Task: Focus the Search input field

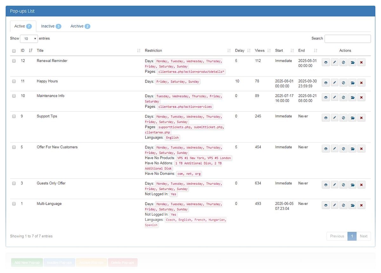Action: point(348,39)
